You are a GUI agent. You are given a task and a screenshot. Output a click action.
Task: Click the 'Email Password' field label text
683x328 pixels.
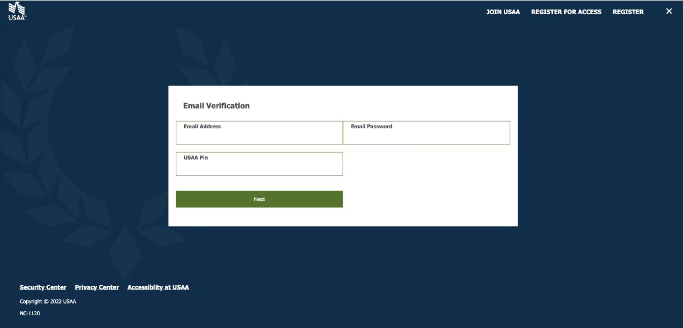tap(371, 127)
